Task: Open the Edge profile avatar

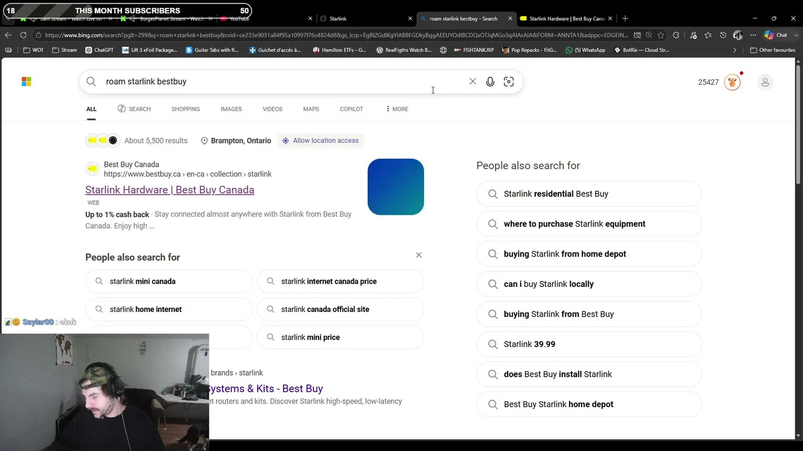Action: [738, 35]
